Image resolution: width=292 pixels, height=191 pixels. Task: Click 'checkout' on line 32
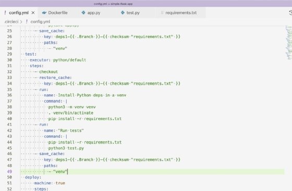click(48, 72)
